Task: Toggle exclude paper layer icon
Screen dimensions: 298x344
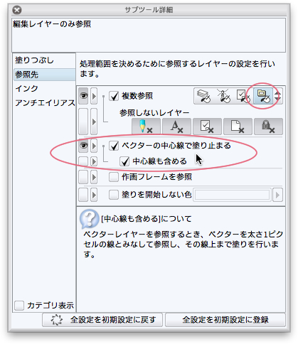Action: point(238,127)
